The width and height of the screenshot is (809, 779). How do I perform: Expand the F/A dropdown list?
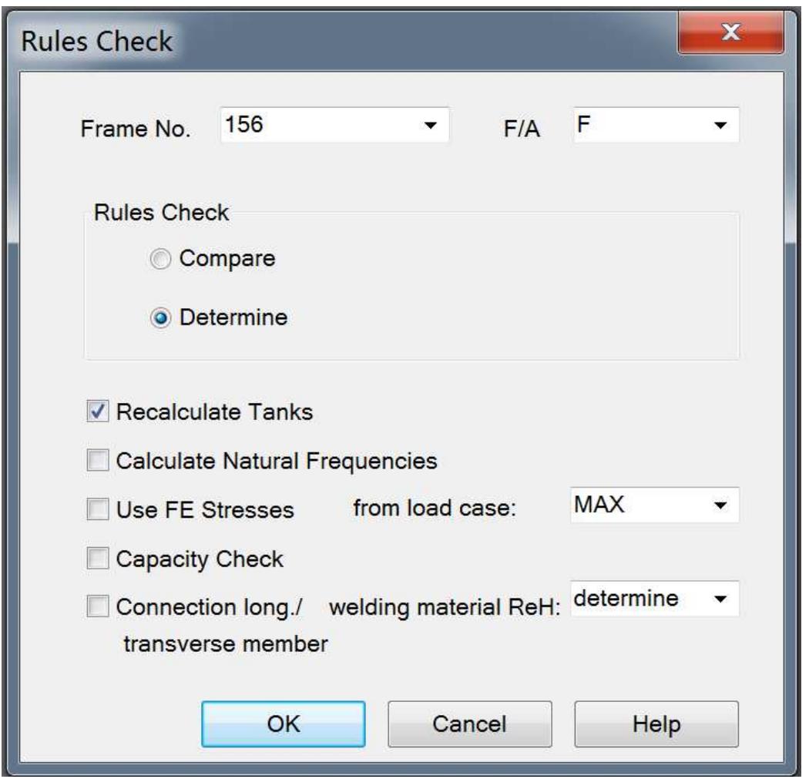point(720,125)
